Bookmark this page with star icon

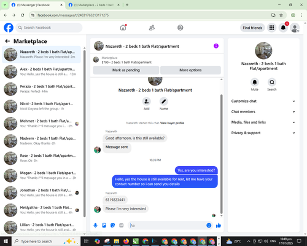point(281,15)
